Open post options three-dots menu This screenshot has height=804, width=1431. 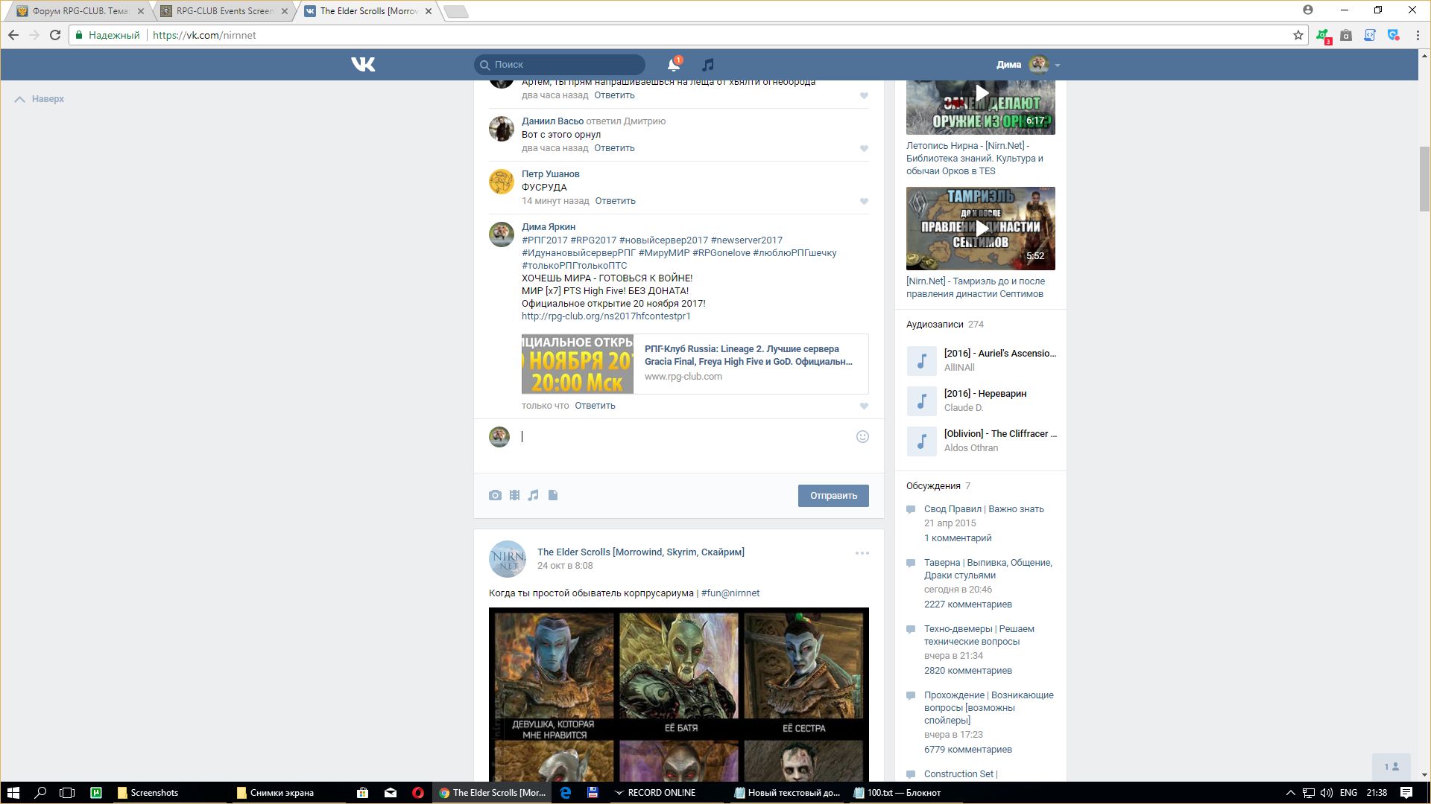862,553
